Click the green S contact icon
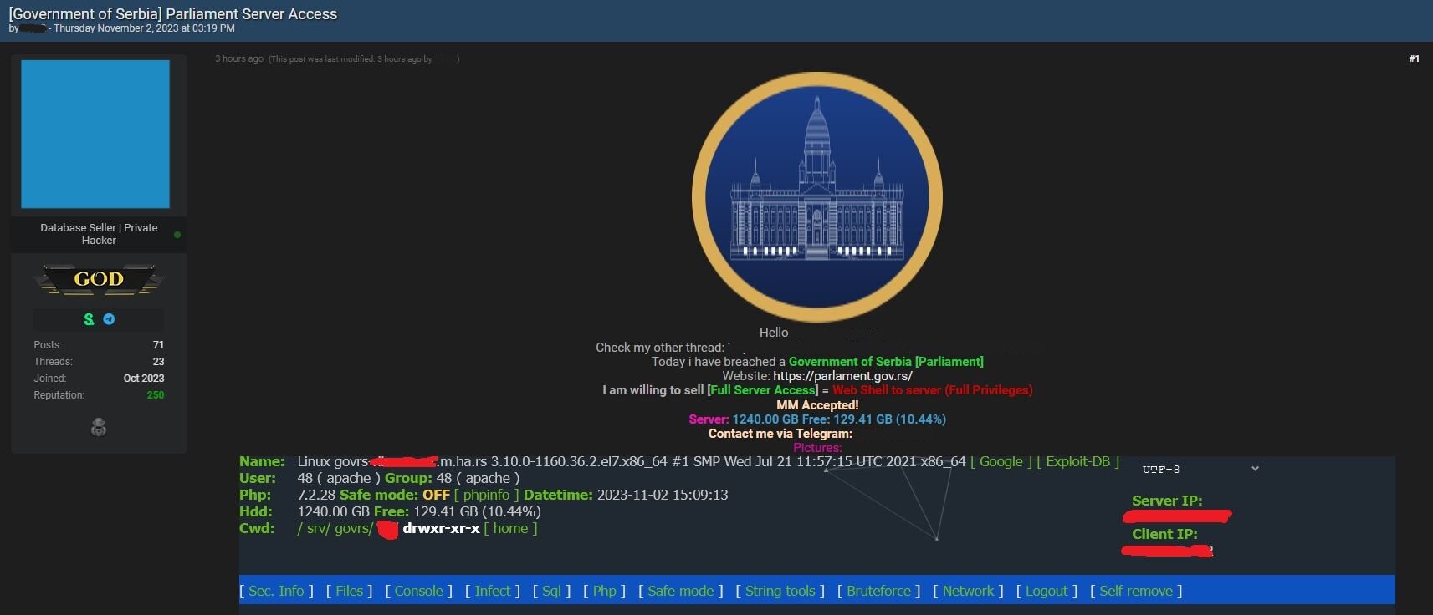Image resolution: width=1433 pixels, height=615 pixels. click(x=89, y=319)
